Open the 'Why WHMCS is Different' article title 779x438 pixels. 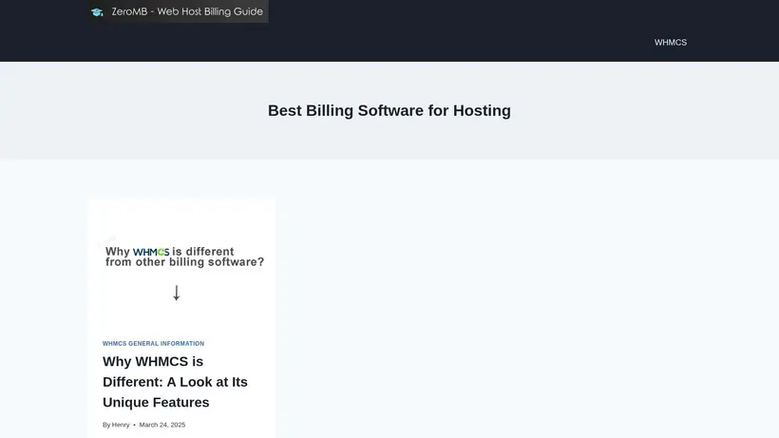(x=175, y=382)
